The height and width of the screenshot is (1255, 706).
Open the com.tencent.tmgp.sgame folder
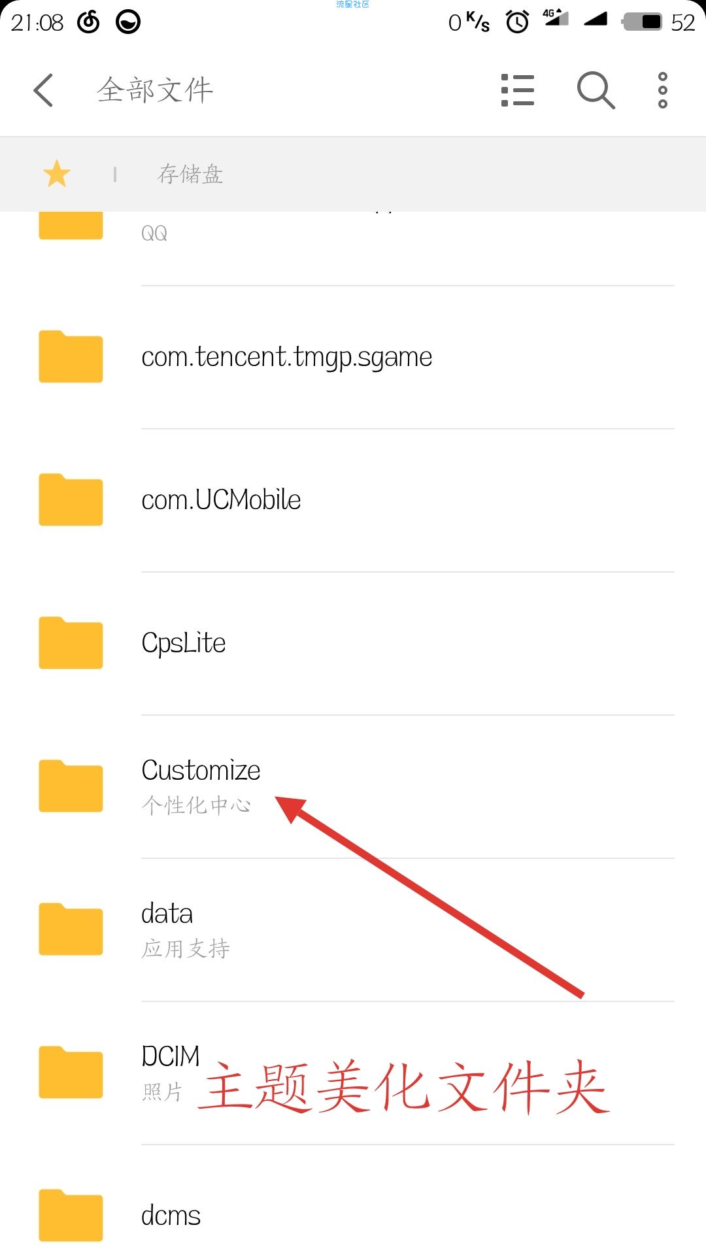(x=353, y=358)
